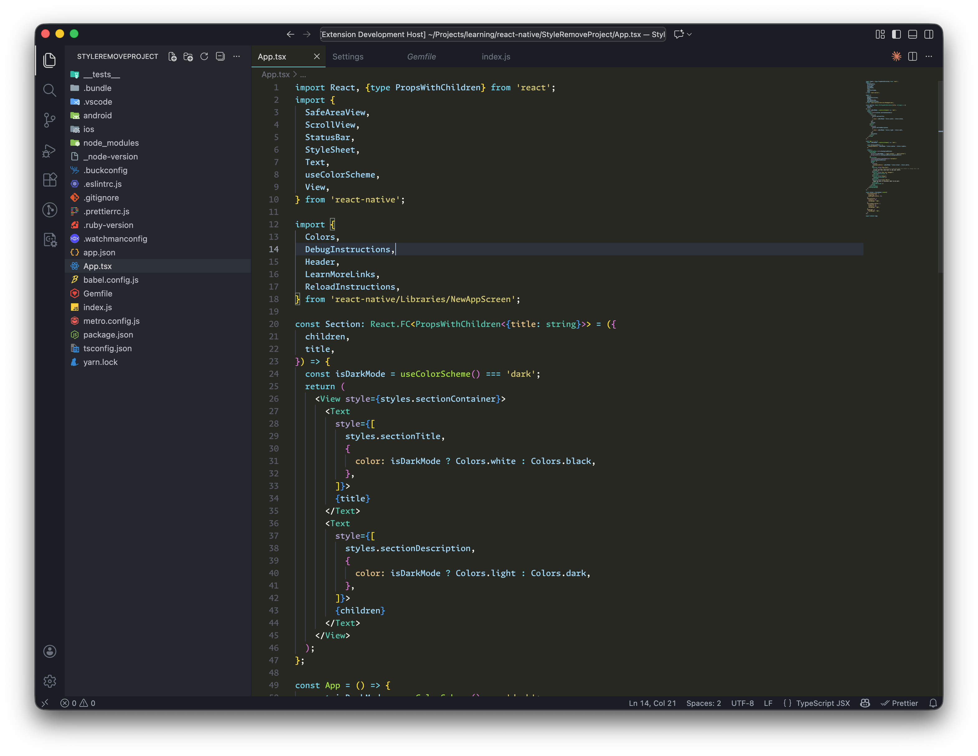
Task: Refresh the explorer file tree
Action: tap(204, 56)
